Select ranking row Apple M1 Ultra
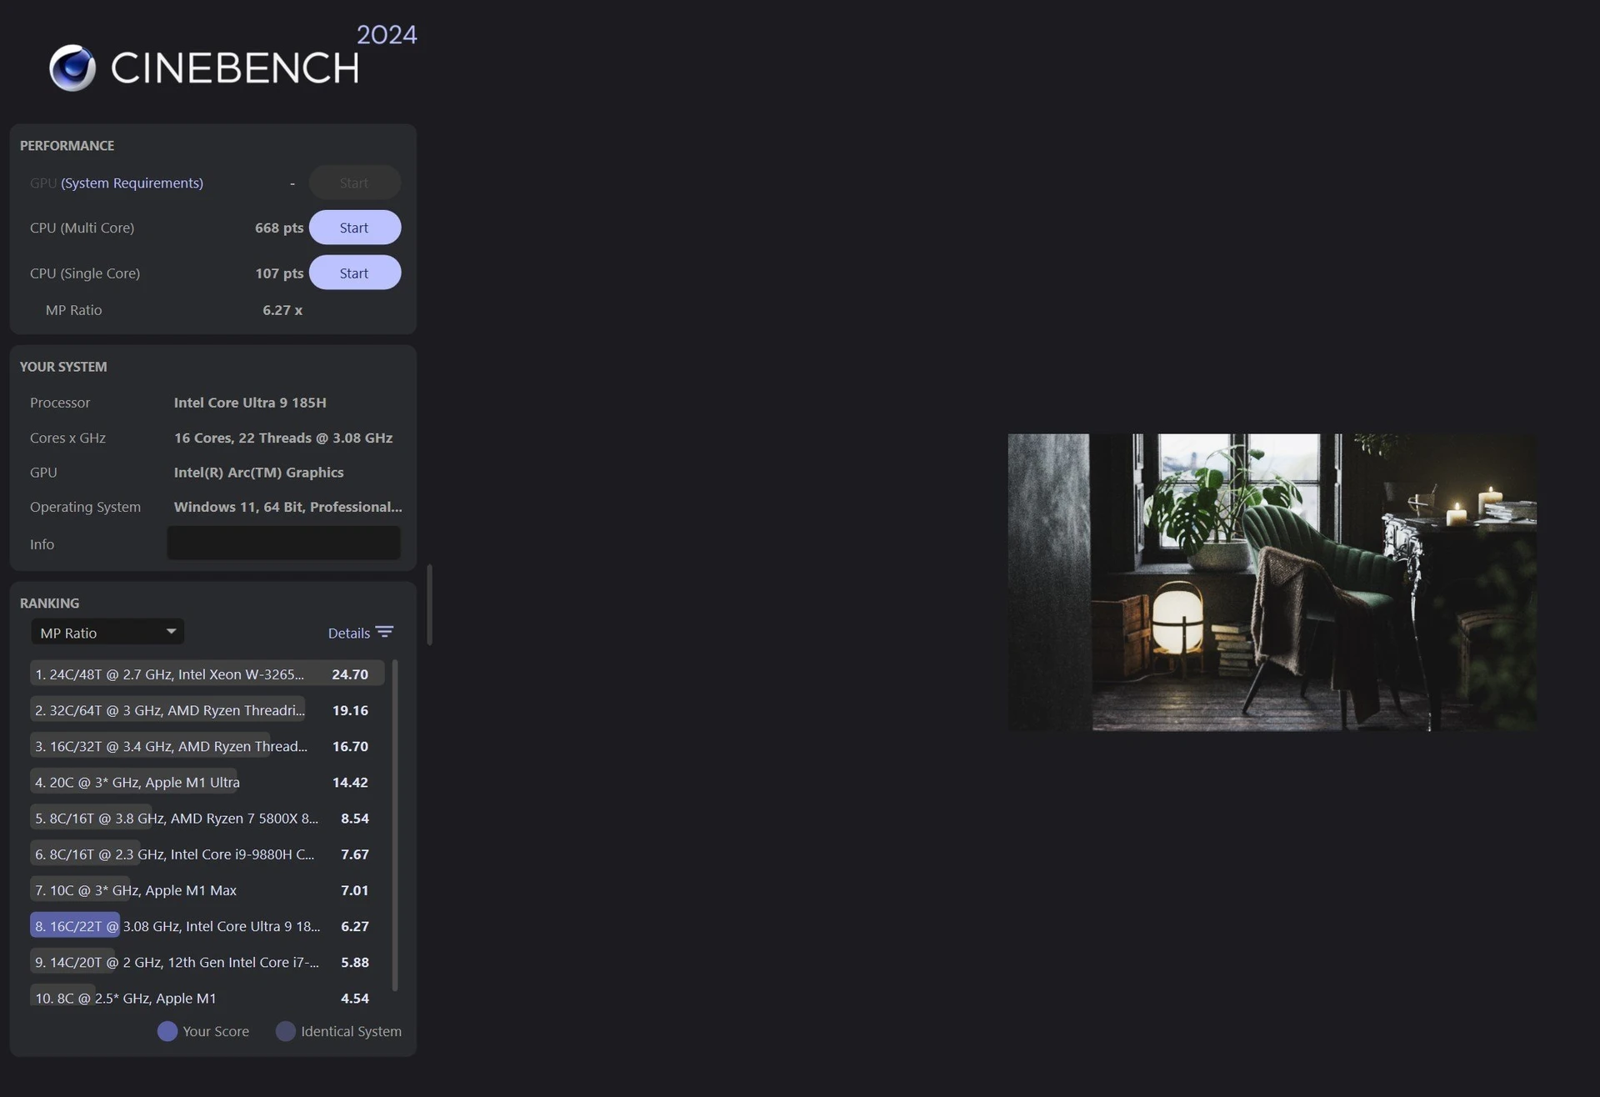 [x=207, y=782]
